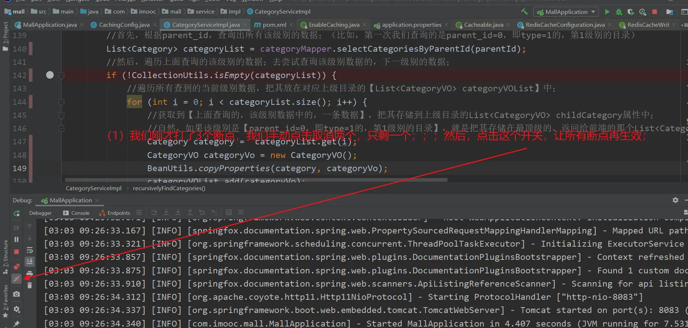Rerun MallApplication with green rerun arrow
This screenshot has width=688, height=328.
tap(16, 213)
